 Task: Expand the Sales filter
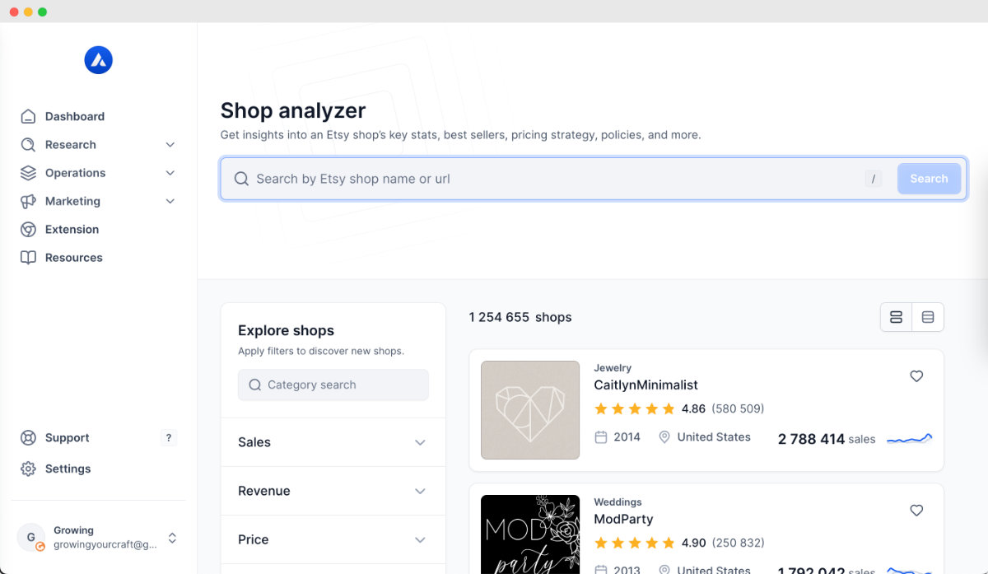[333, 442]
